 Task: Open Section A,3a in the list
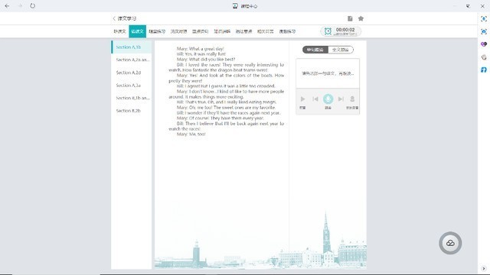pos(132,85)
